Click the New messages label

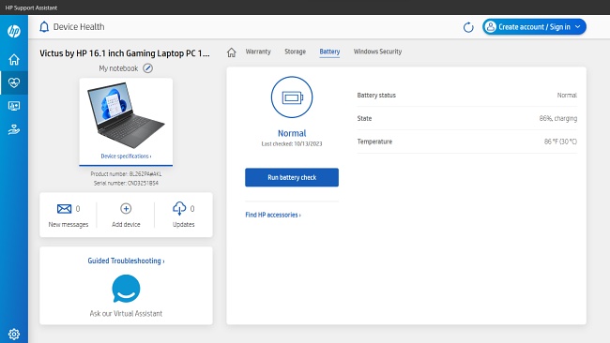coord(69,225)
